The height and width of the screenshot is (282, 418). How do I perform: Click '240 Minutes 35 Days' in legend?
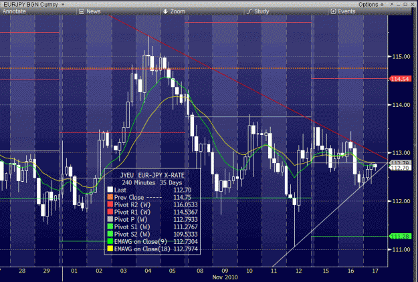pos(152,182)
